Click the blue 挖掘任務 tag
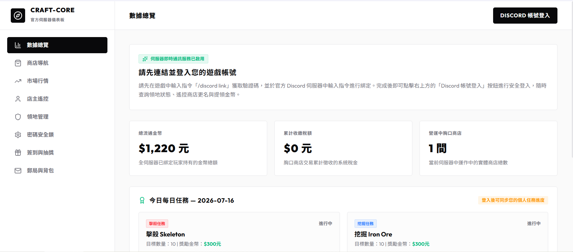 (x=365, y=224)
